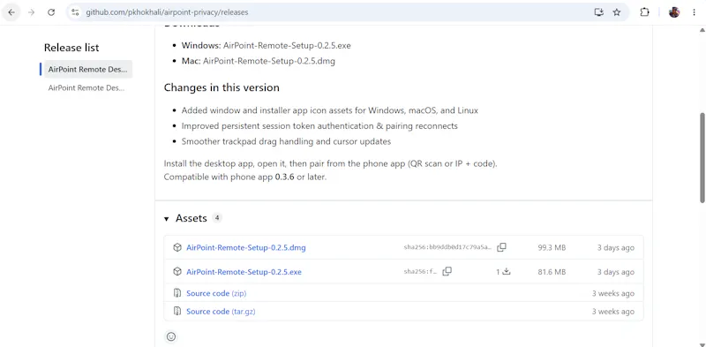This screenshot has width=706, height=347.
Task: Download AirPoint-Remote-Setup-0.2.5.dmg from assets
Action: 246,247
